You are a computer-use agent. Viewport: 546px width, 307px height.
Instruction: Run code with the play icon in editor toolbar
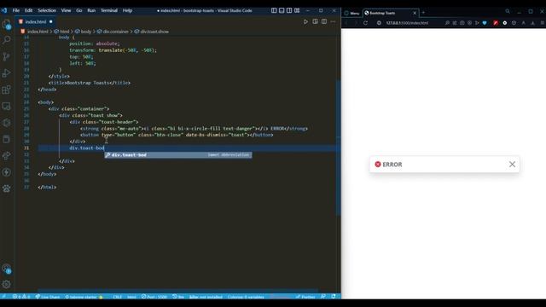coord(305,21)
